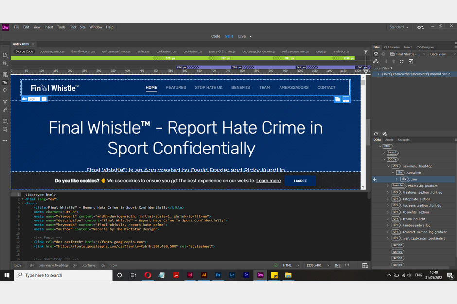The width and height of the screenshot is (457, 304).
Task: Click the FEATURES nav link
Action: click(176, 87)
